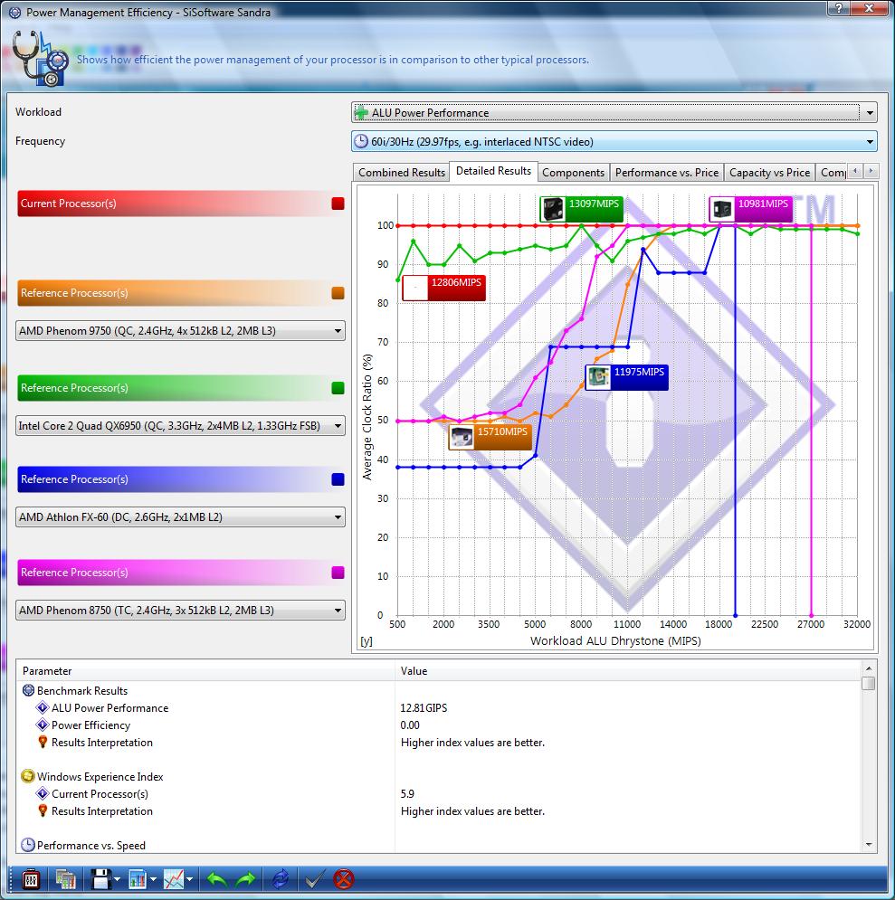
Task: Click the floppy disk save icon
Action: (101, 879)
